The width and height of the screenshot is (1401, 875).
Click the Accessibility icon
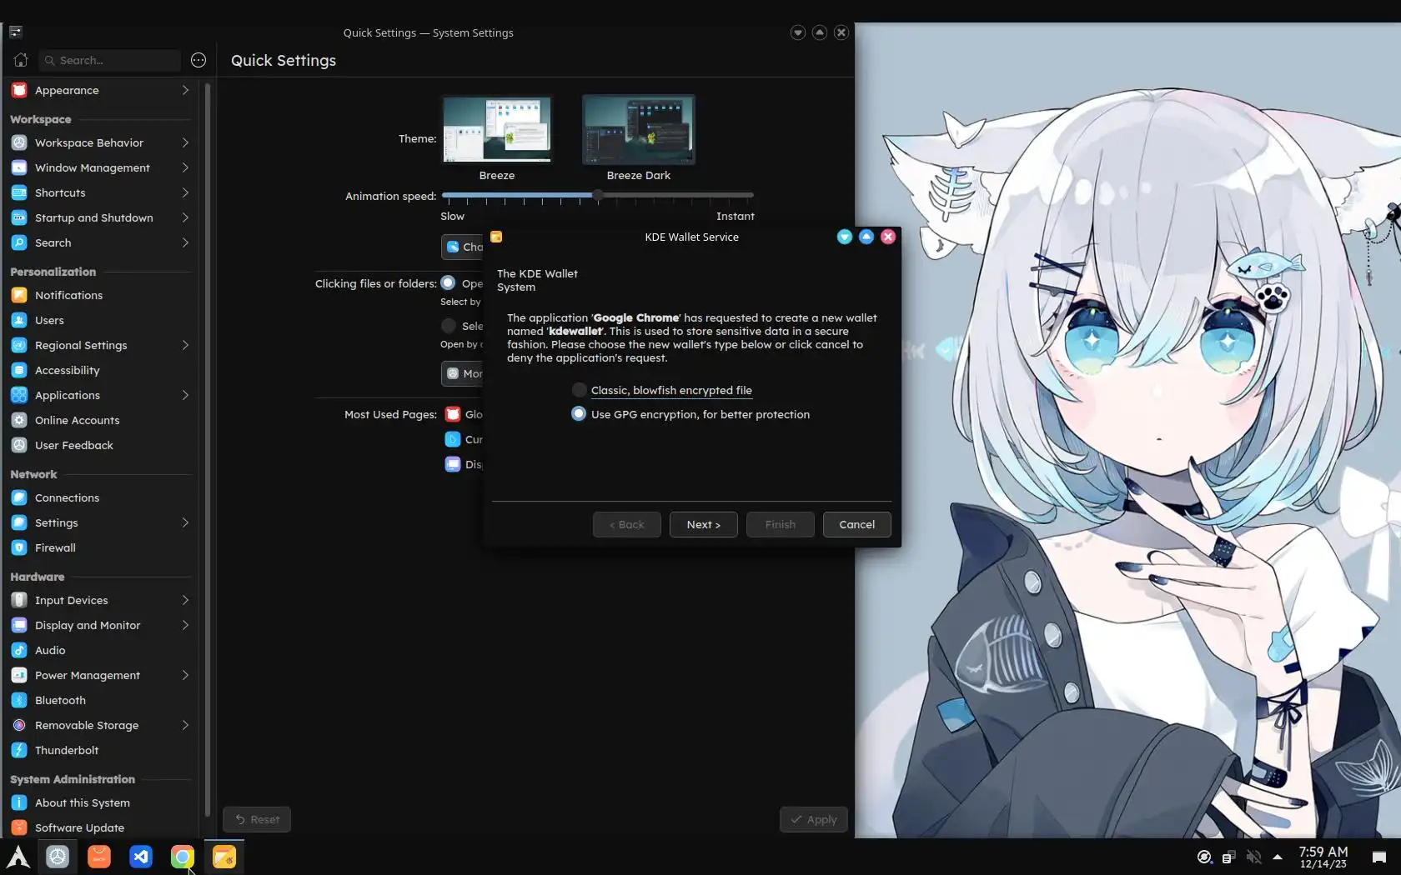[19, 370]
